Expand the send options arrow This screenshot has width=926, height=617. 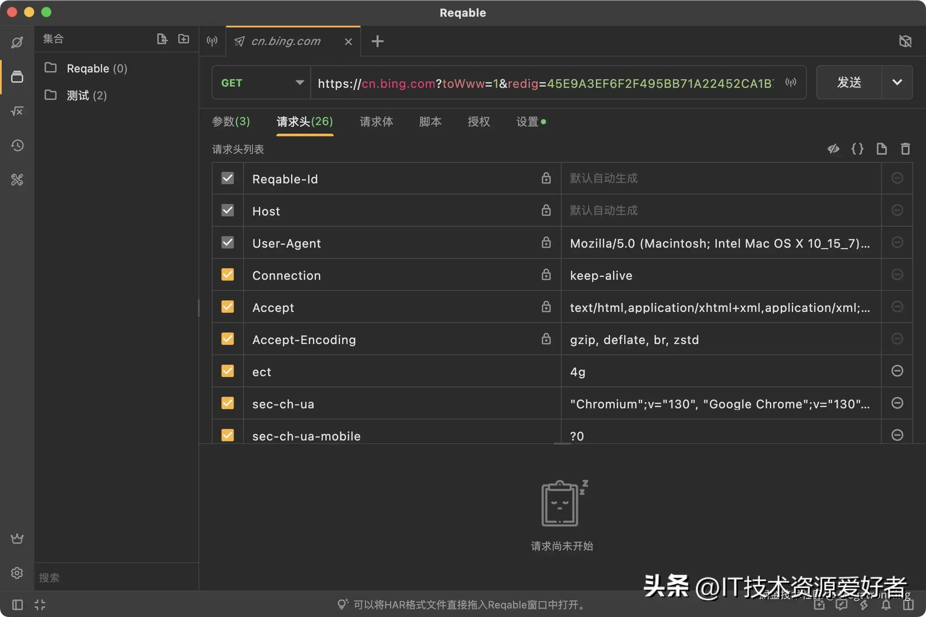(897, 82)
